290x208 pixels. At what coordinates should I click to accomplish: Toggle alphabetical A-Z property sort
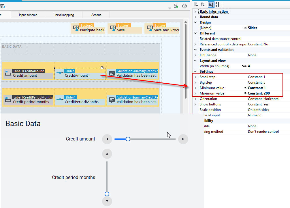point(217,4)
